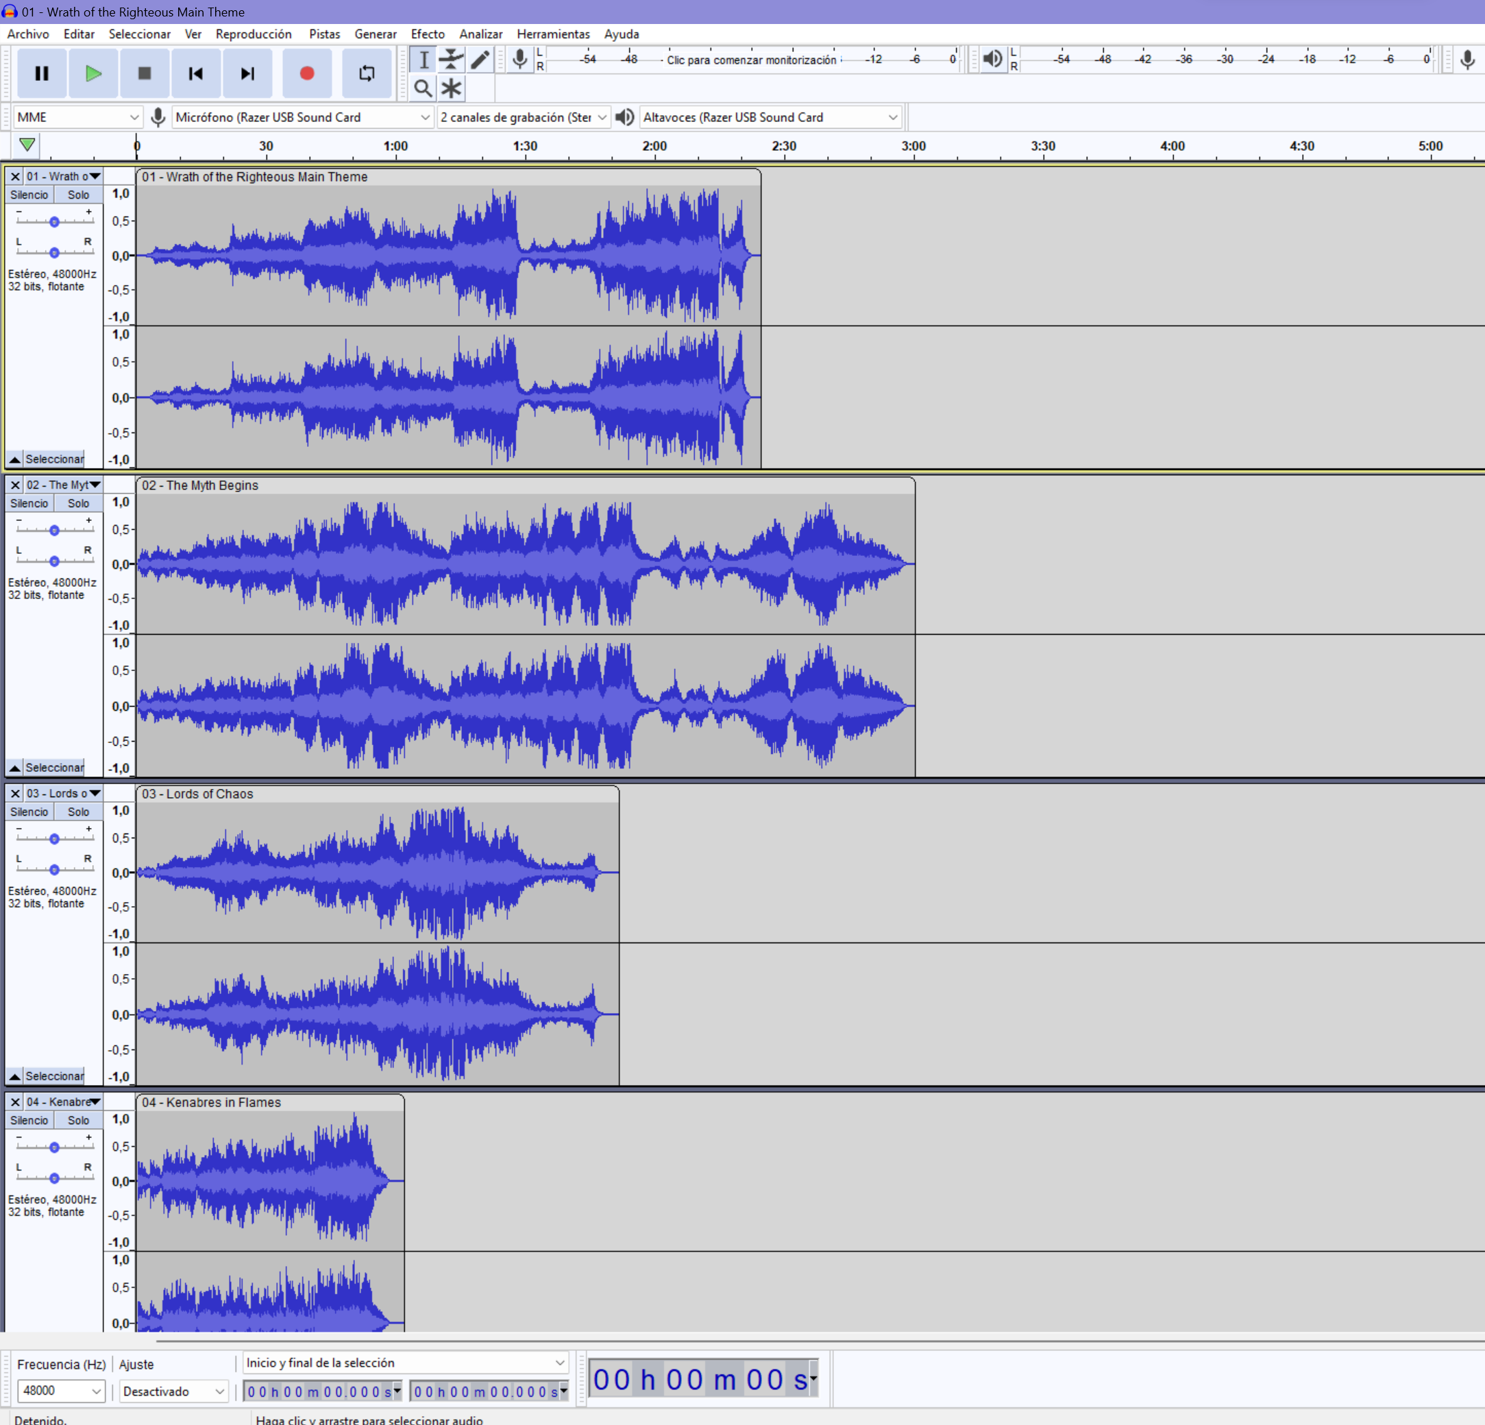Click the selection start time field
The image size is (1485, 1425).
click(323, 1391)
